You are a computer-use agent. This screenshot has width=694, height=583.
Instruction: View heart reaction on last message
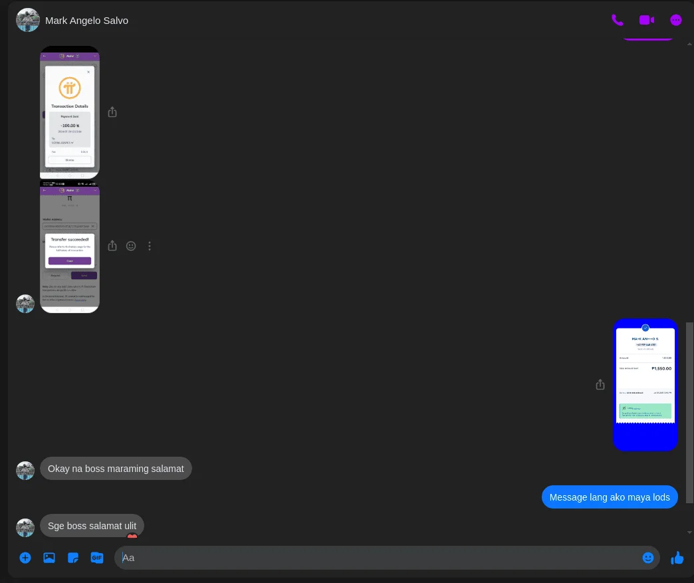tap(132, 536)
